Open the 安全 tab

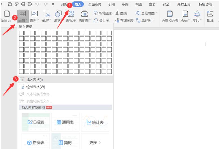click(x=166, y=4)
